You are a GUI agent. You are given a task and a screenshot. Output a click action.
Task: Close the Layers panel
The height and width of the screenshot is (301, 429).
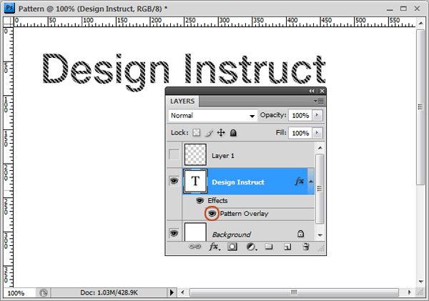(x=322, y=91)
